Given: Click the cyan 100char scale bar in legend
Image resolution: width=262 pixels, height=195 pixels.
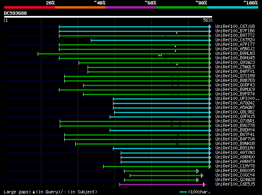Looking at the screenshot, I should pos(183,192).
